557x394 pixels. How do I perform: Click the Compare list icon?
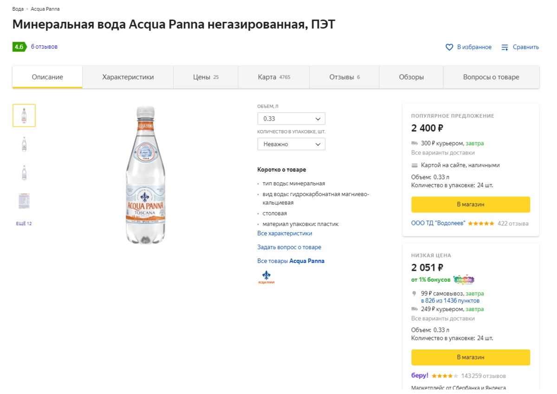[505, 47]
